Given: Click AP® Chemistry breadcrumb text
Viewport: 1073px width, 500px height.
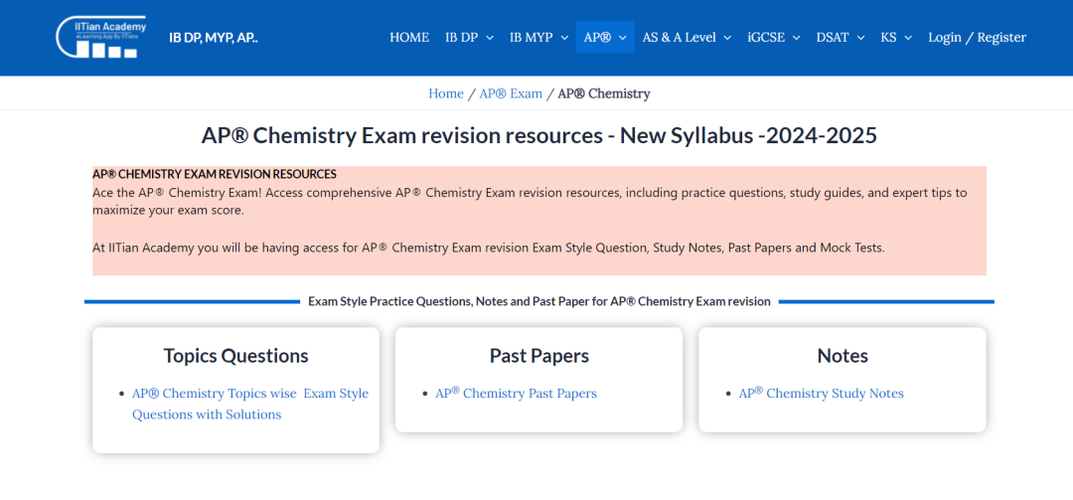Looking at the screenshot, I should point(604,93).
